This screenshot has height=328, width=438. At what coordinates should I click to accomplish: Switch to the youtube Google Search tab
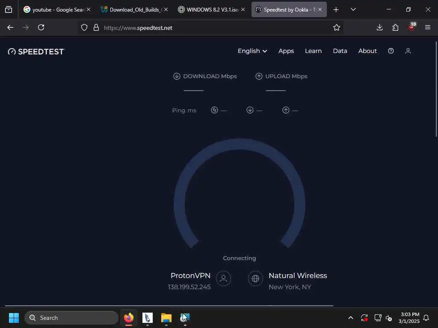(x=57, y=9)
